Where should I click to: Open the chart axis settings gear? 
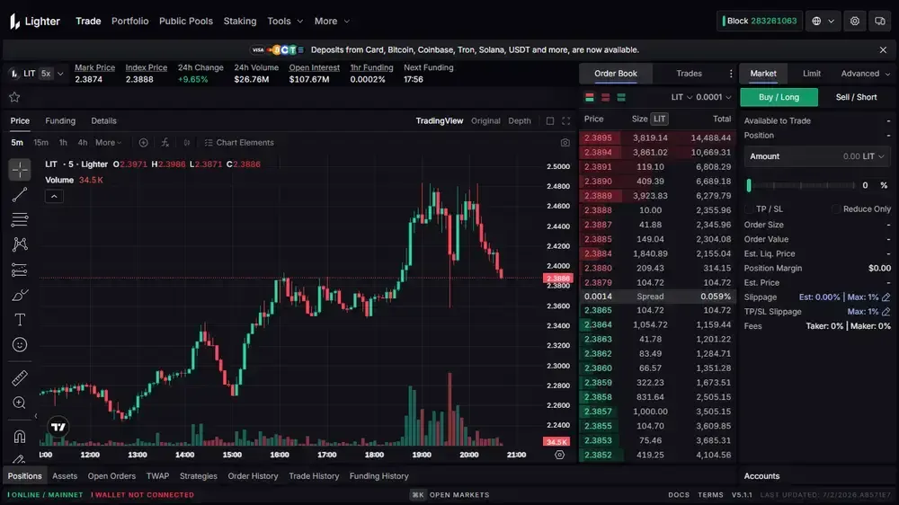point(559,455)
